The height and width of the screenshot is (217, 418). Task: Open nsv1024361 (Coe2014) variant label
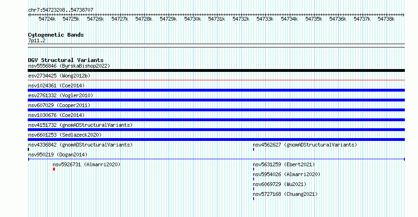click(x=56, y=85)
